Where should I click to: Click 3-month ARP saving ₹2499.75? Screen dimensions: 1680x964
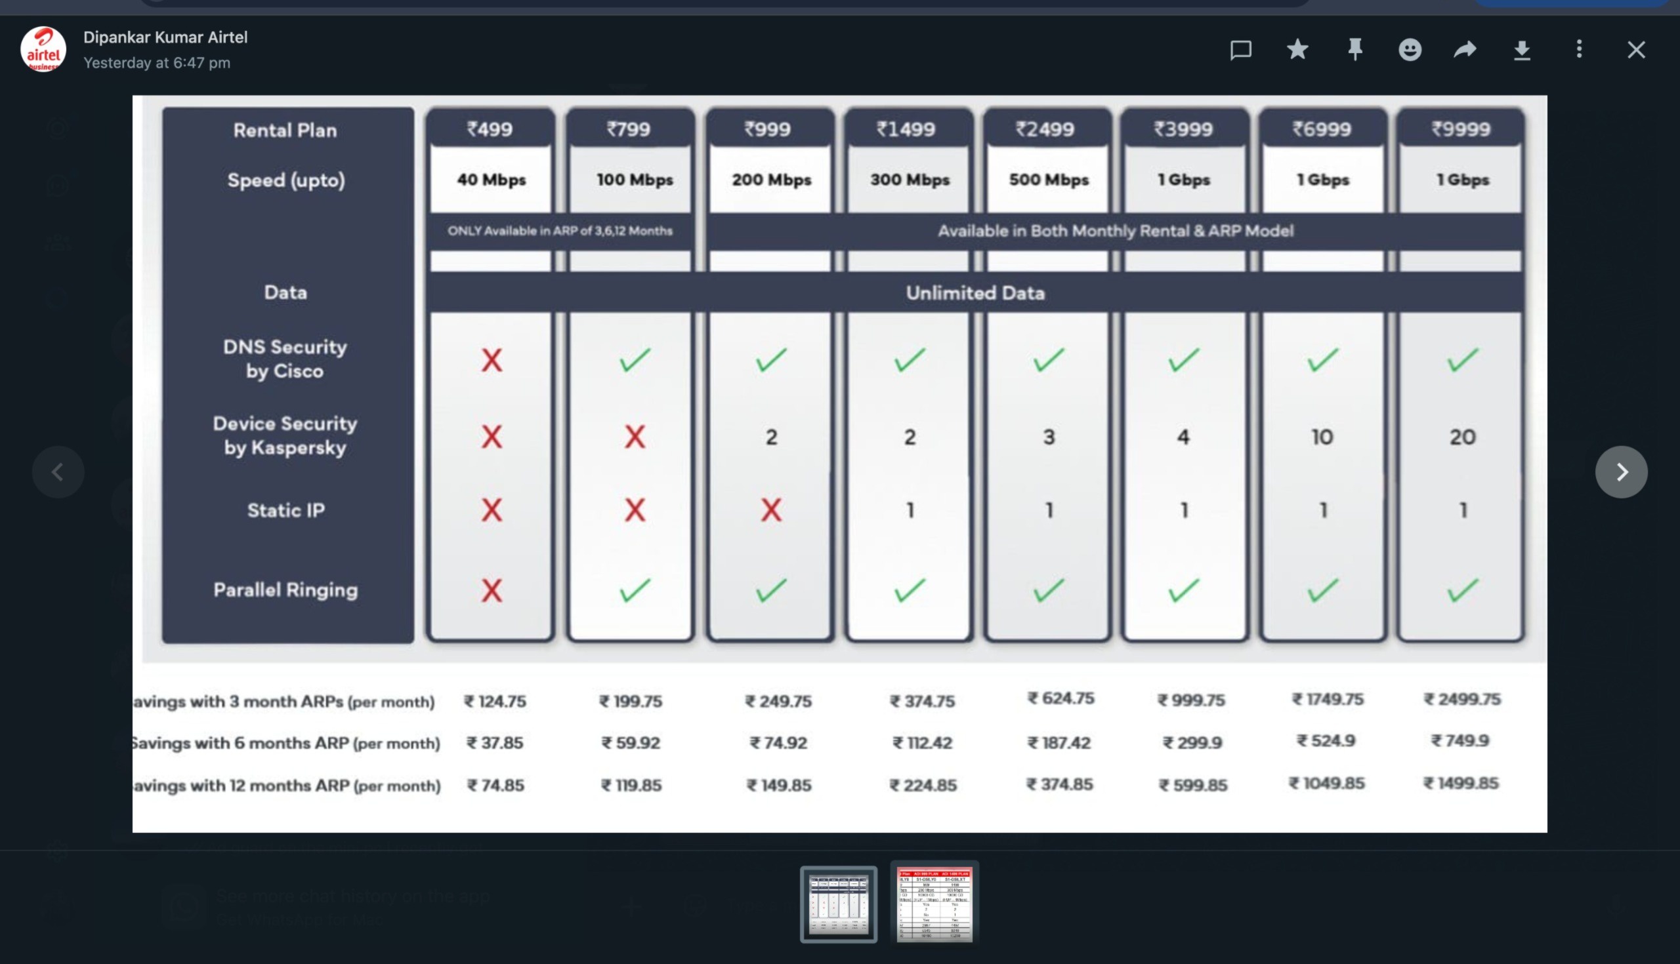(1462, 699)
